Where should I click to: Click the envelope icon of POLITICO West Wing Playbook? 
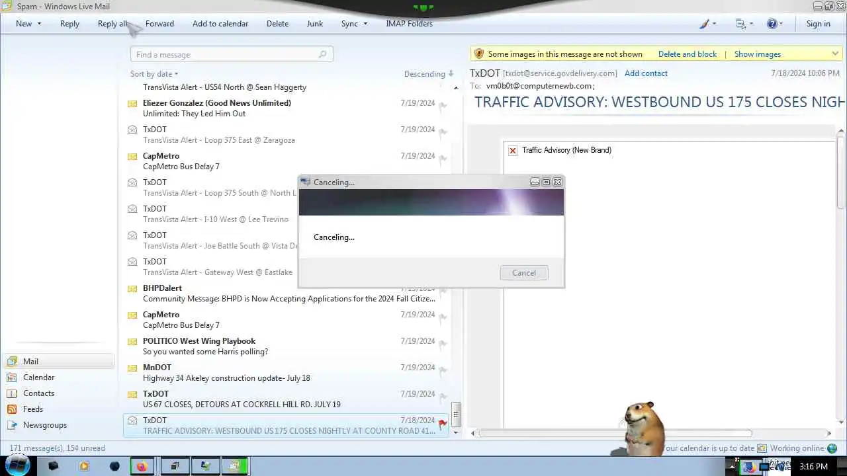(x=132, y=341)
